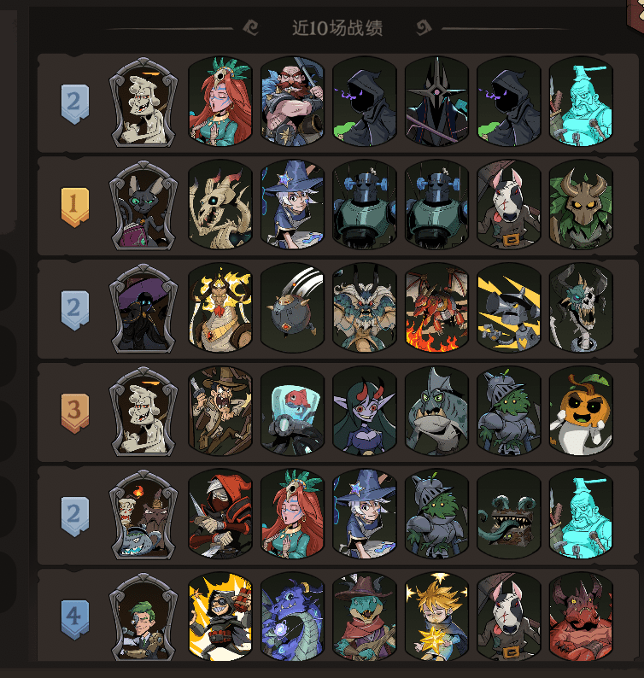
Task: Open the bone dragon skeleton minion card
Action: pyautogui.click(x=220, y=205)
